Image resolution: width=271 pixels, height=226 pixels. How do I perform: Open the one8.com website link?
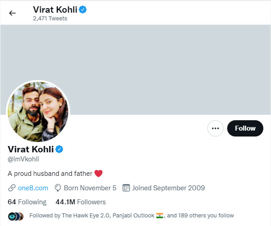(x=33, y=188)
